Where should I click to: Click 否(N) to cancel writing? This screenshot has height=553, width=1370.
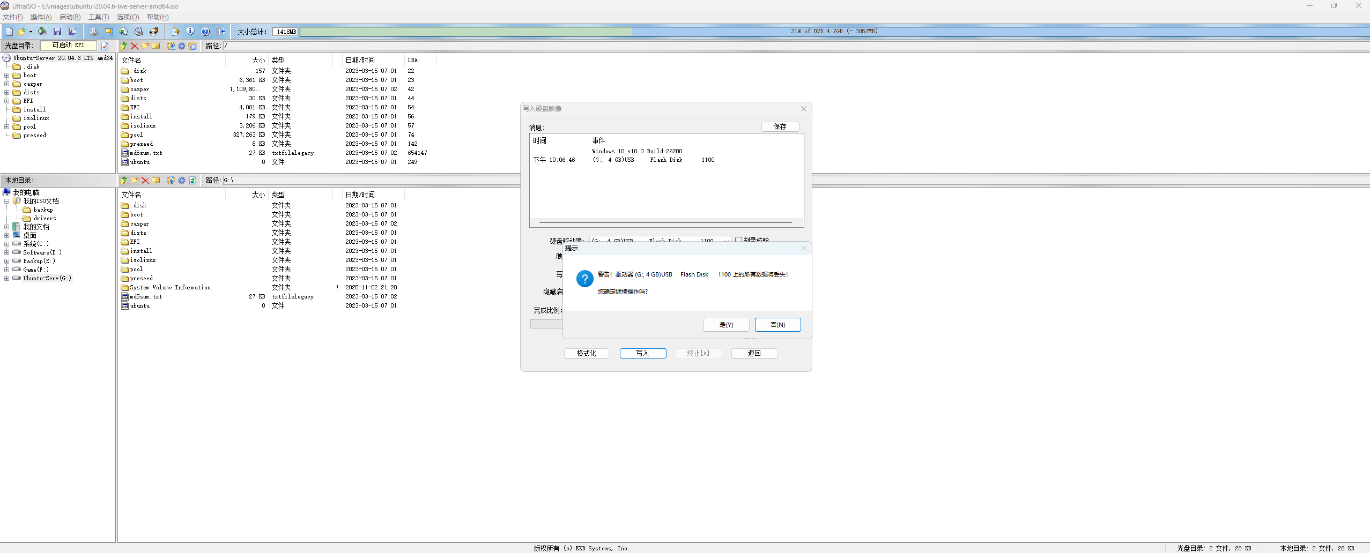(777, 325)
